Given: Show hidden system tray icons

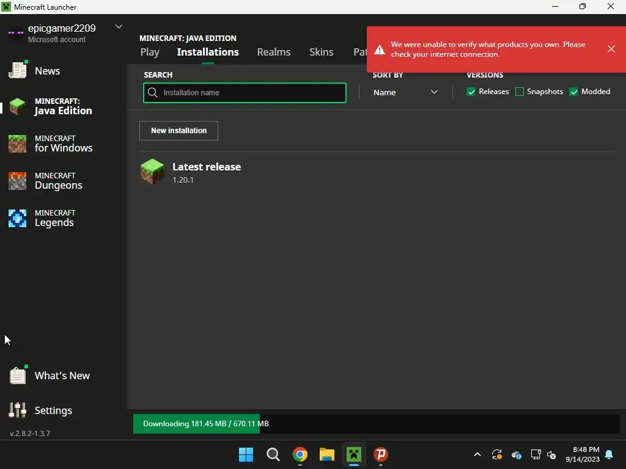Looking at the screenshot, I should (x=477, y=454).
